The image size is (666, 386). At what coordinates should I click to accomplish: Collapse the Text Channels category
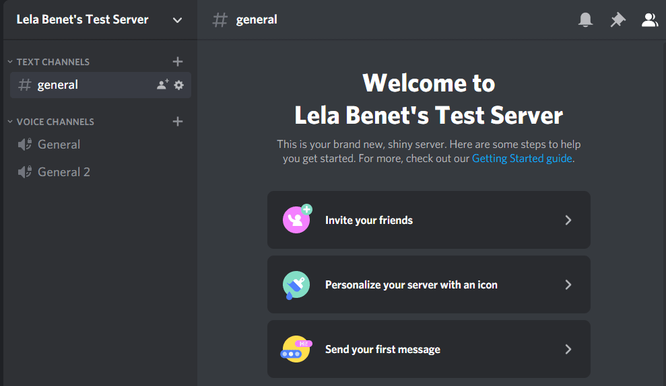48,62
